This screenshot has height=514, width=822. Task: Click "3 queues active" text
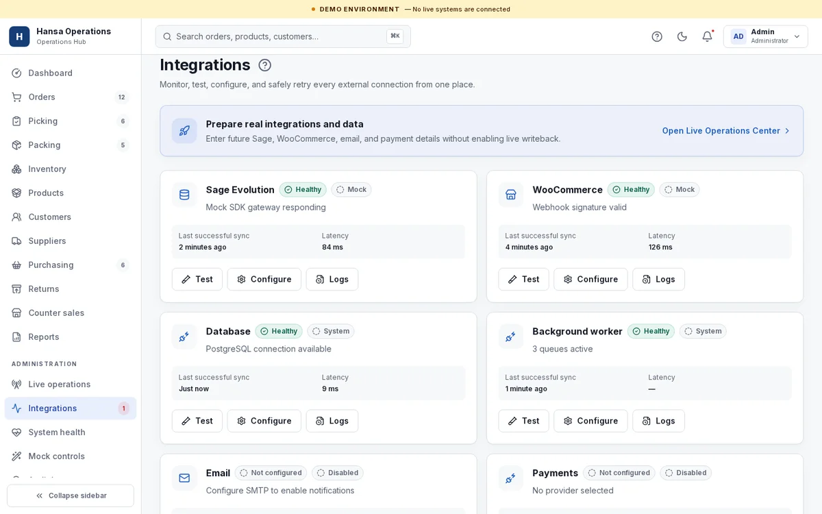click(x=562, y=350)
